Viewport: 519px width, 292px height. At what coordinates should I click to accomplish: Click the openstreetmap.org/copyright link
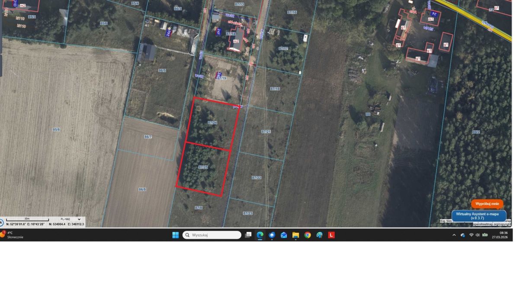click(x=491, y=225)
